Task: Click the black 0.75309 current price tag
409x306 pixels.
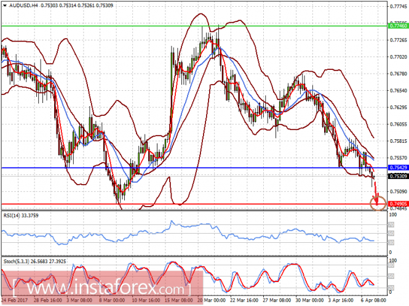Action: (398, 176)
